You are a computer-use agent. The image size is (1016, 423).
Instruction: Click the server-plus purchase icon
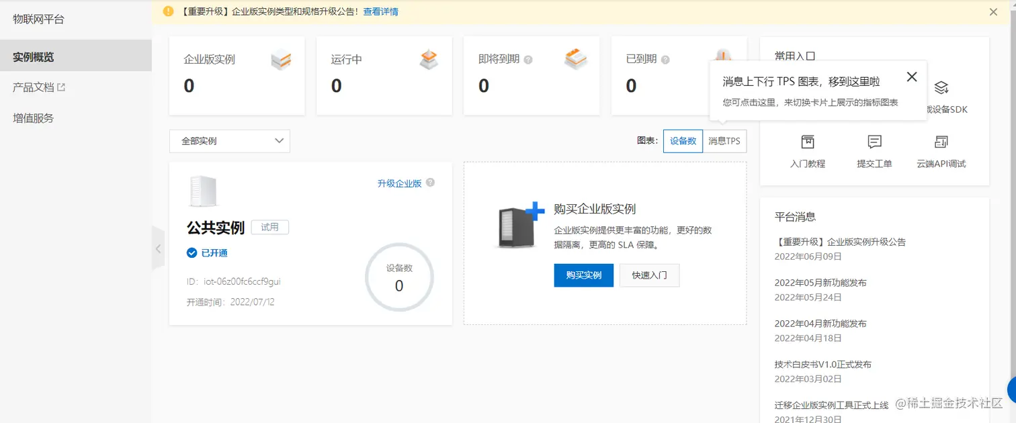521,225
